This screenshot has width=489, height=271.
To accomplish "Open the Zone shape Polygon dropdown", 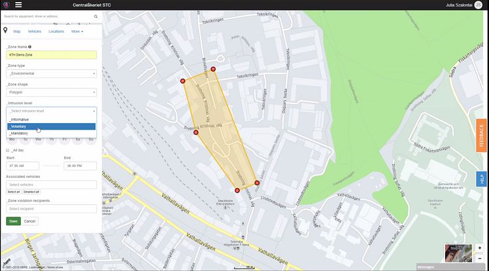I will point(52,92).
